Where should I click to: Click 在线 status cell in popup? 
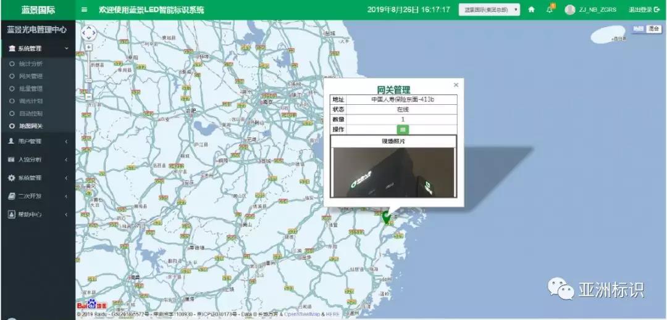pos(403,110)
